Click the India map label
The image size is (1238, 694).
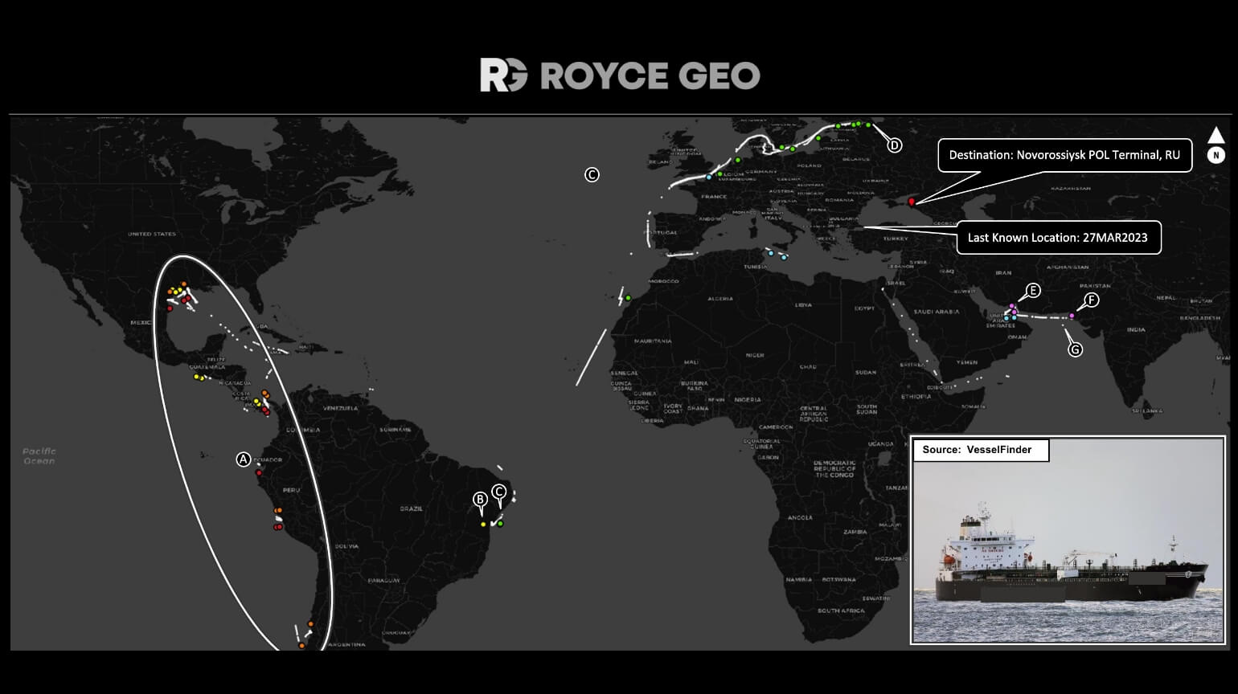pyautogui.click(x=1136, y=329)
